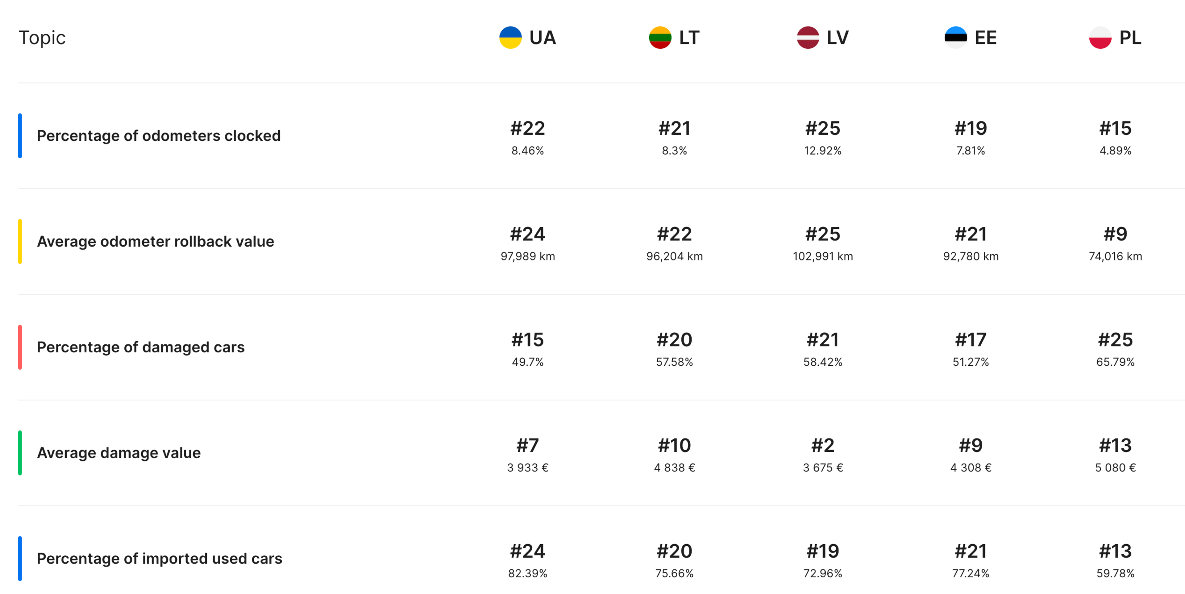Open Percentage of imported used cars
1185x594 pixels.
point(159,559)
